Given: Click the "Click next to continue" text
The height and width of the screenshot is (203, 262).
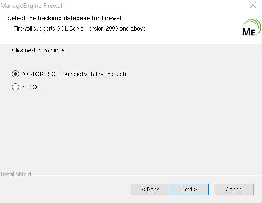Looking at the screenshot, I should click(x=38, y=50).
